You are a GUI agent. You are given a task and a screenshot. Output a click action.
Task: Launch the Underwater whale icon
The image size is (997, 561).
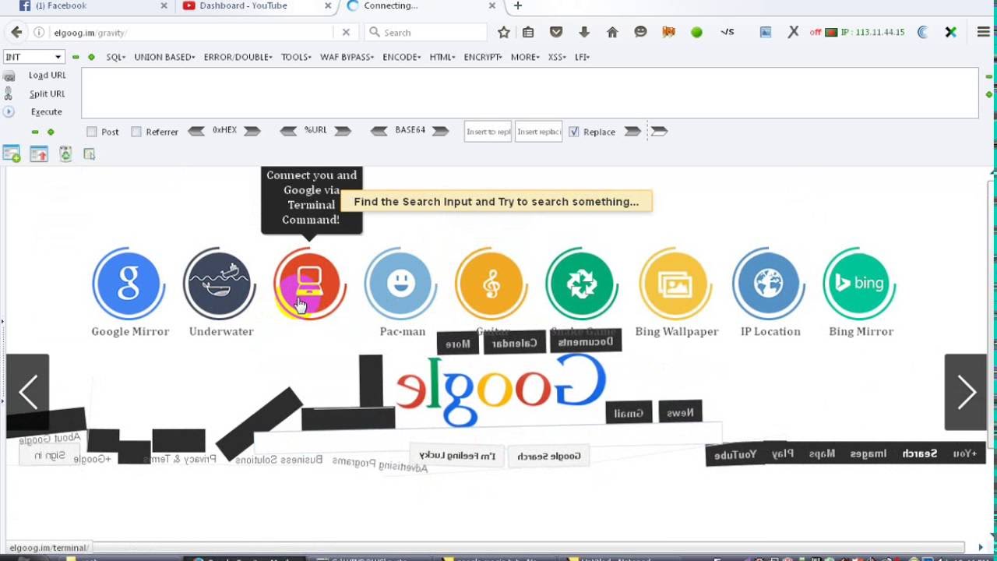pyautogui.click(x=220, y=284)
